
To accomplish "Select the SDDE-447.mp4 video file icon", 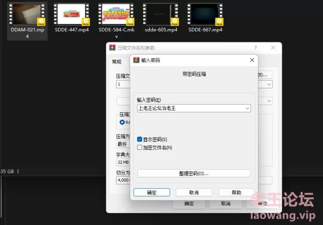I will coord(72,15).
